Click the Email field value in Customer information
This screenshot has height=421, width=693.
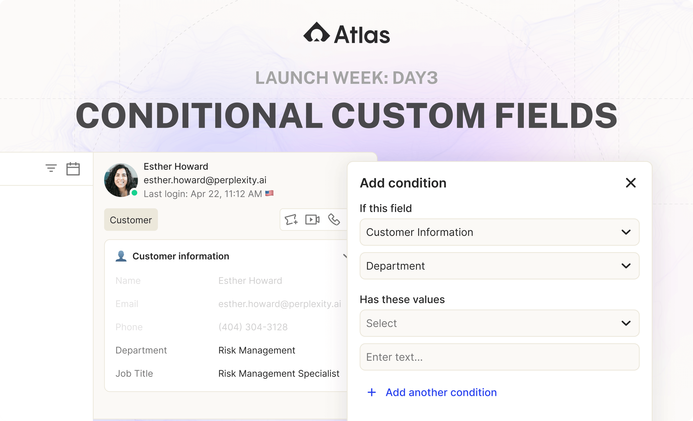[280, 304]
